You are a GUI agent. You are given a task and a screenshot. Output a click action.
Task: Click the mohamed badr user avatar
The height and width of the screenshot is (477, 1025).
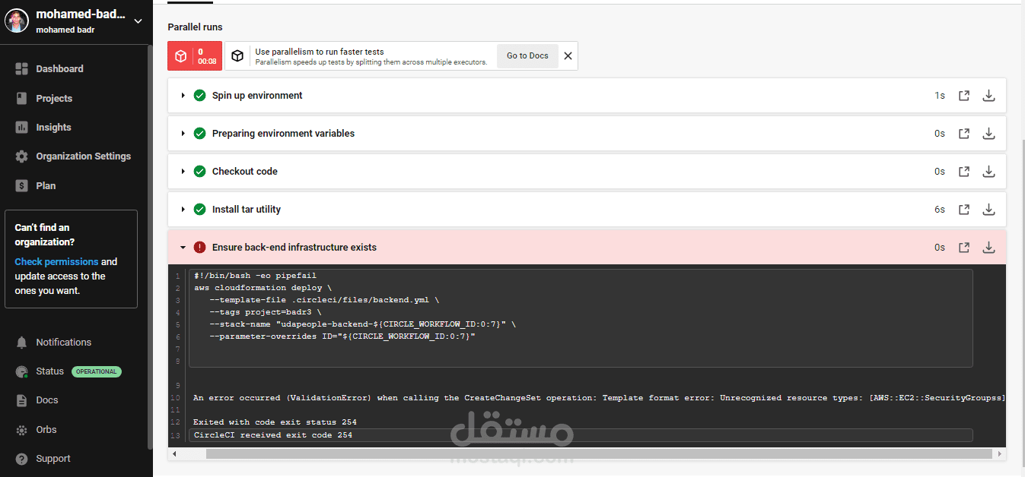click(18, 21)
